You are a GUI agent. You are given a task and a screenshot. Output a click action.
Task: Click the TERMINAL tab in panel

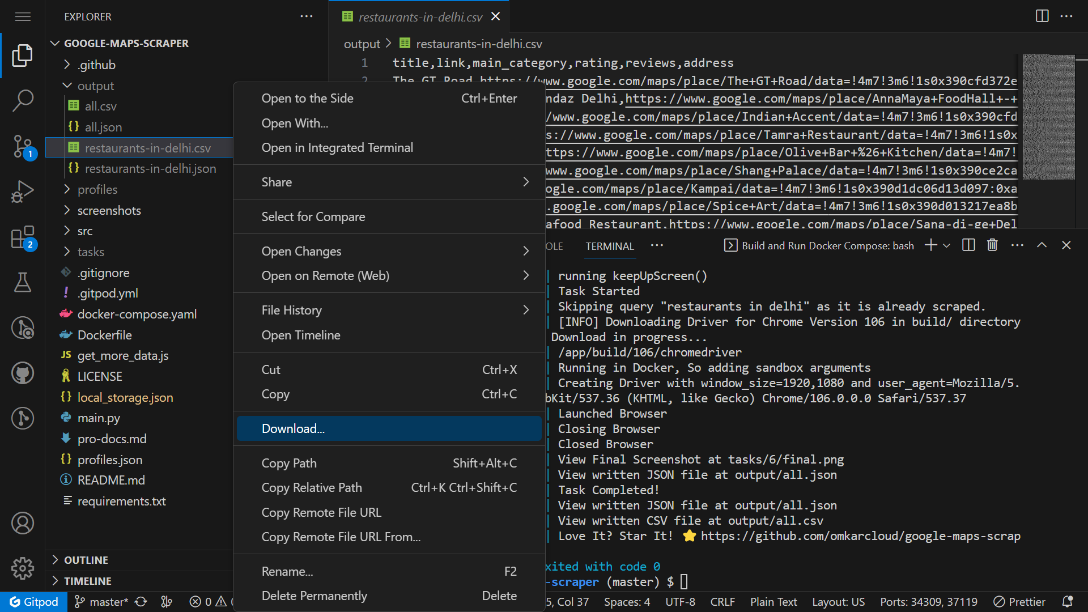tap(610, 246)
